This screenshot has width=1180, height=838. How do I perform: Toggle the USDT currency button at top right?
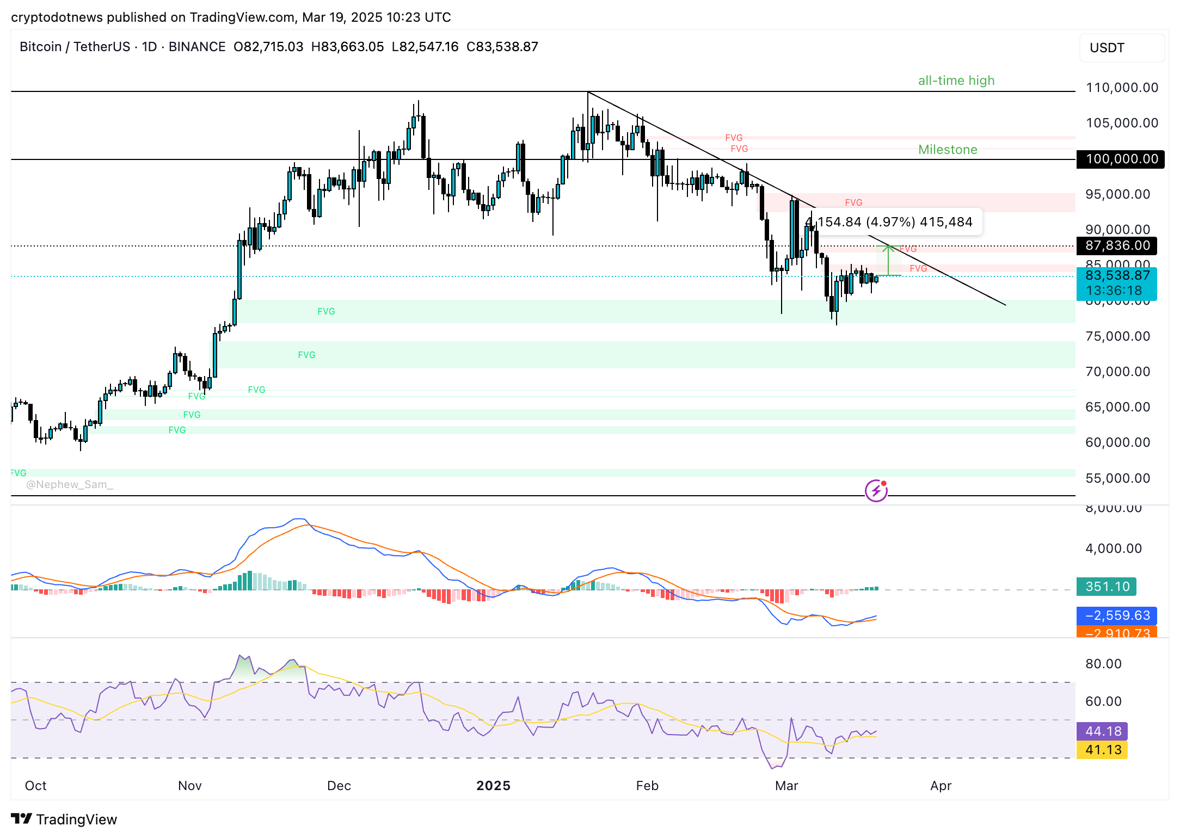coord(1121,47)
